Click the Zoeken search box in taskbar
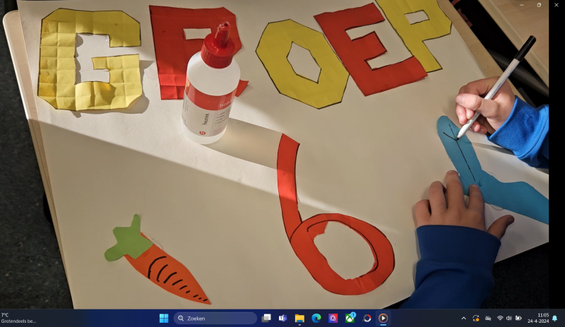Viewport: 565px width, 327px height. [x=215, y=319]
